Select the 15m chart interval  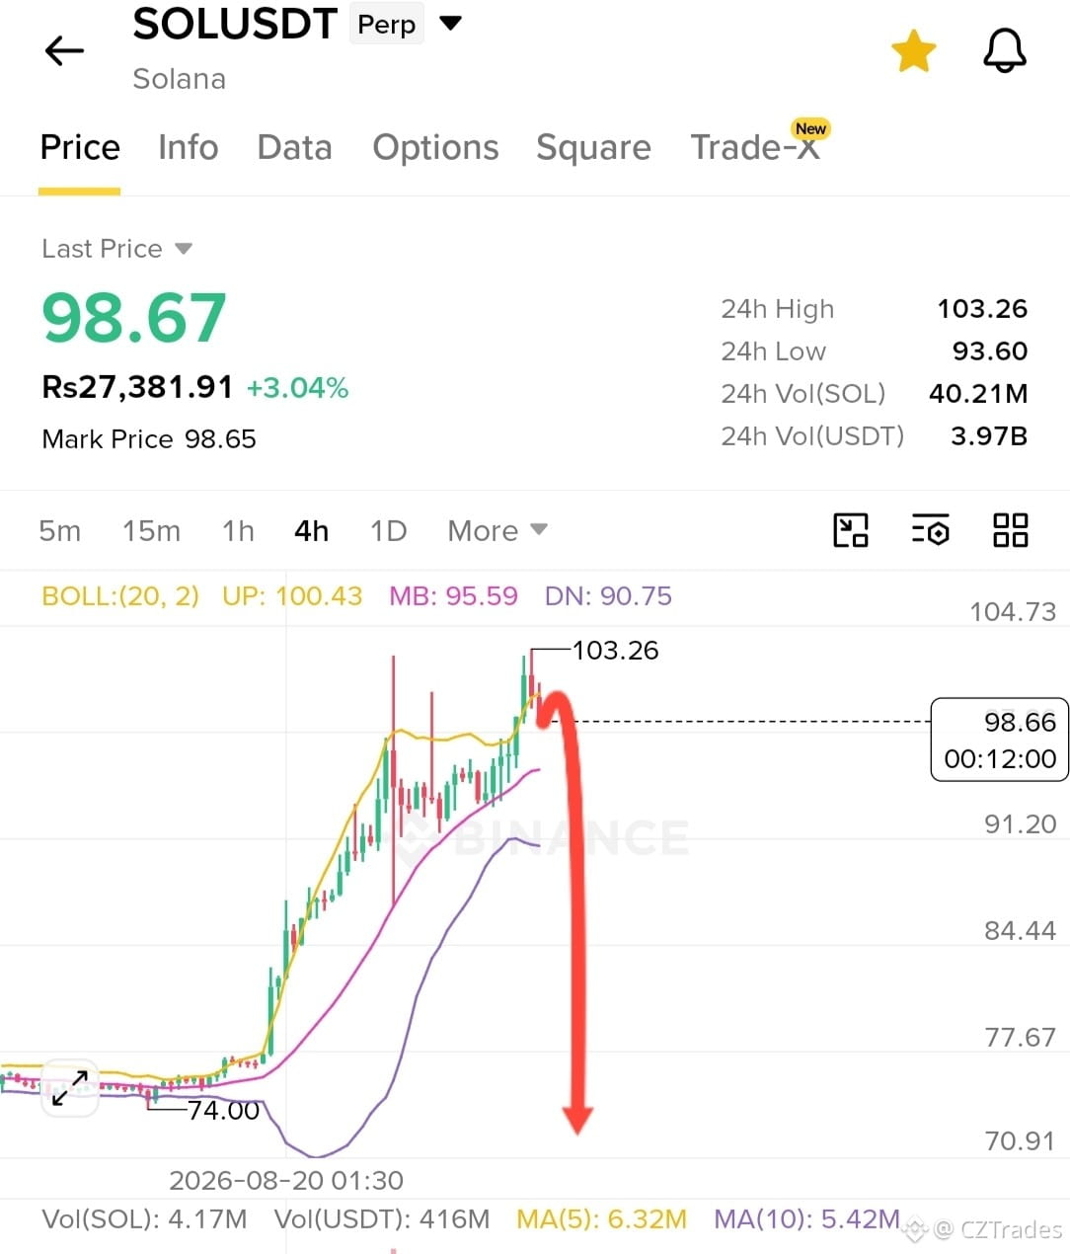click(151, 531)
